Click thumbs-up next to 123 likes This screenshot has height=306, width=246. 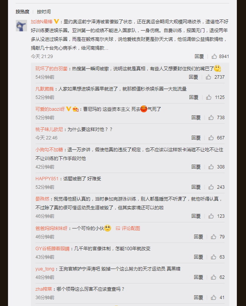(x=211, y=216)
